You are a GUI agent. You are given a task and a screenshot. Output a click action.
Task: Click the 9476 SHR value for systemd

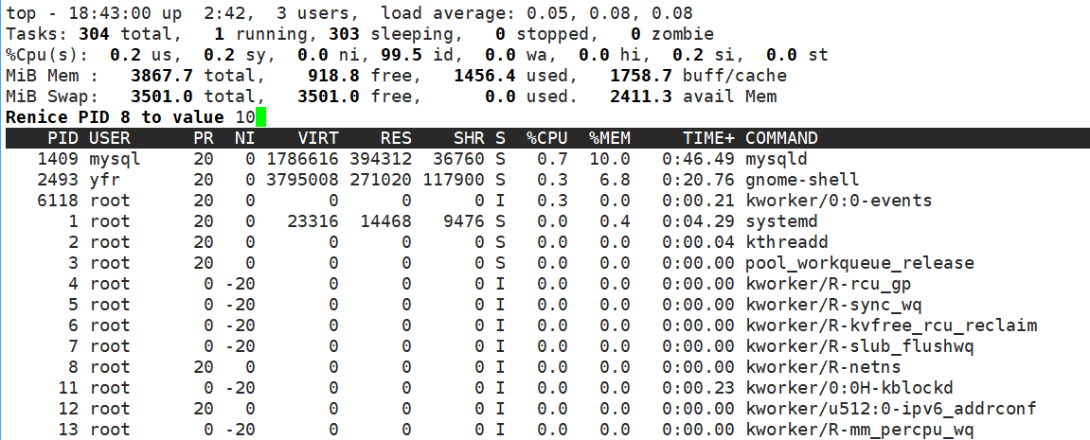pos(464,221)
